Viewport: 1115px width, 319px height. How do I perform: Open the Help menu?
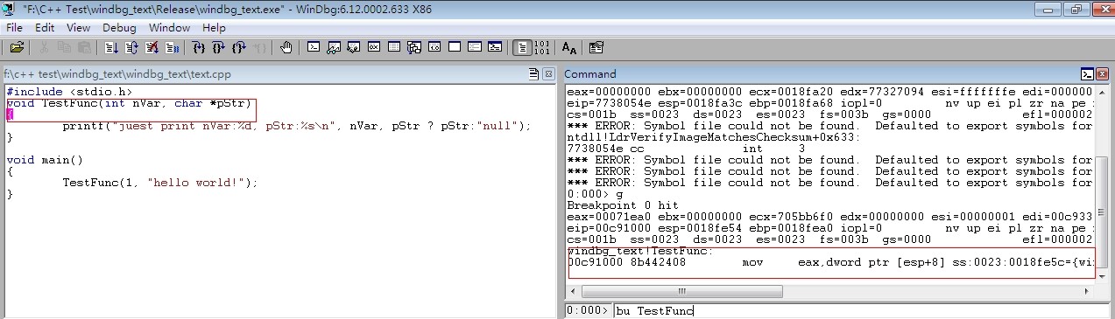(214, 27)
